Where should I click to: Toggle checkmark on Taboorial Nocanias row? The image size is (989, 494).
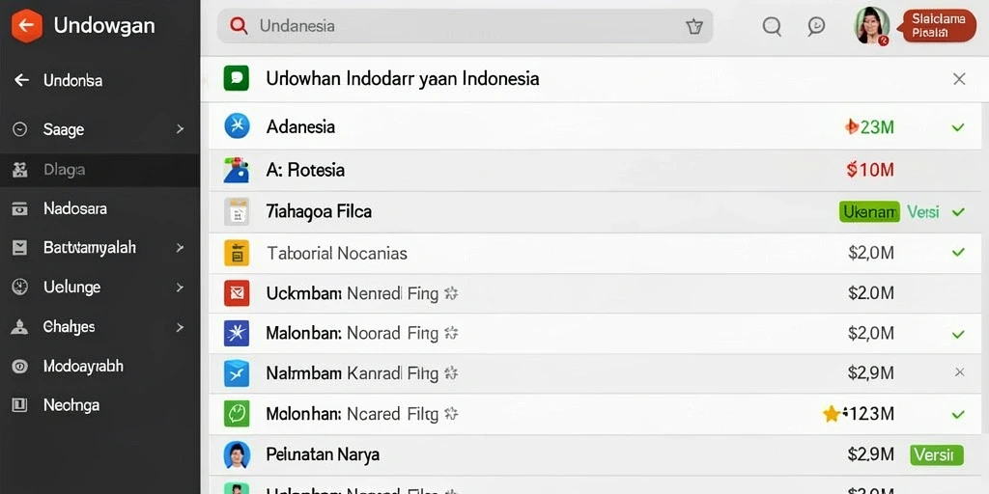958,253
